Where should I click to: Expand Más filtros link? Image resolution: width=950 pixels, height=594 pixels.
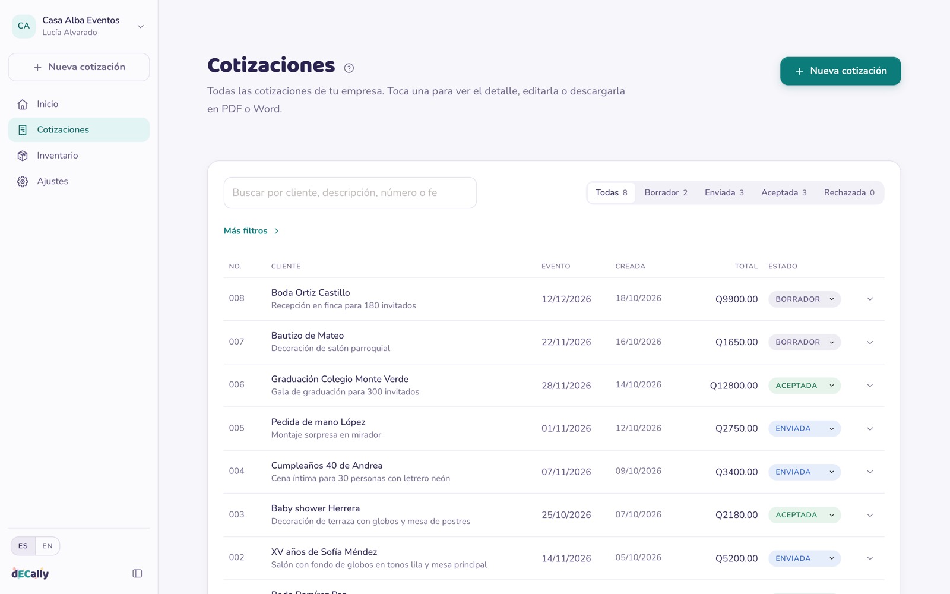tap(251, 230)
